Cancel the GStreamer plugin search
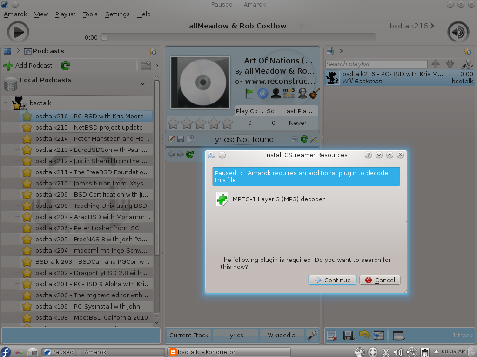The image size is (477, 357). [380, 280]
